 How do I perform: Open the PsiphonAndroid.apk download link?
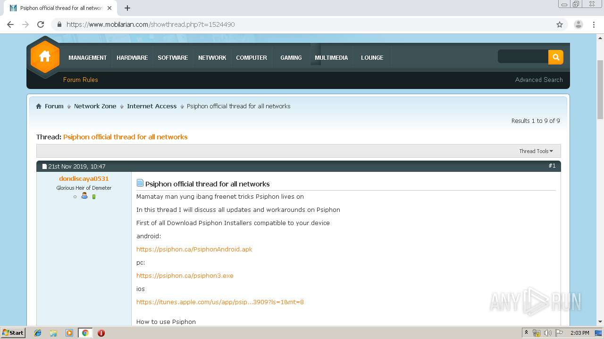[x=194, y=250]
